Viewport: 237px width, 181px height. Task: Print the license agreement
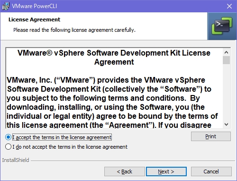tap(211, 136)
